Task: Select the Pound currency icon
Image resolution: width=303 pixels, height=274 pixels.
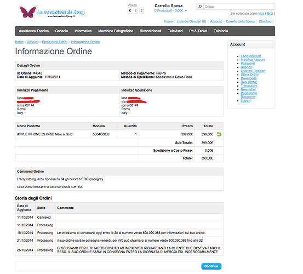Action: tap(136, 10)
